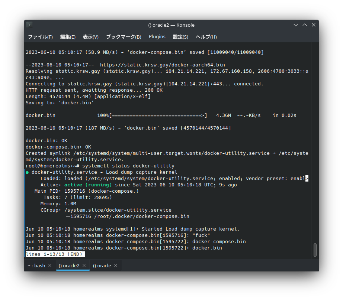The image size is (343, 300).
Task: Maximize the Konsole window
Action: tap(305, 25)
